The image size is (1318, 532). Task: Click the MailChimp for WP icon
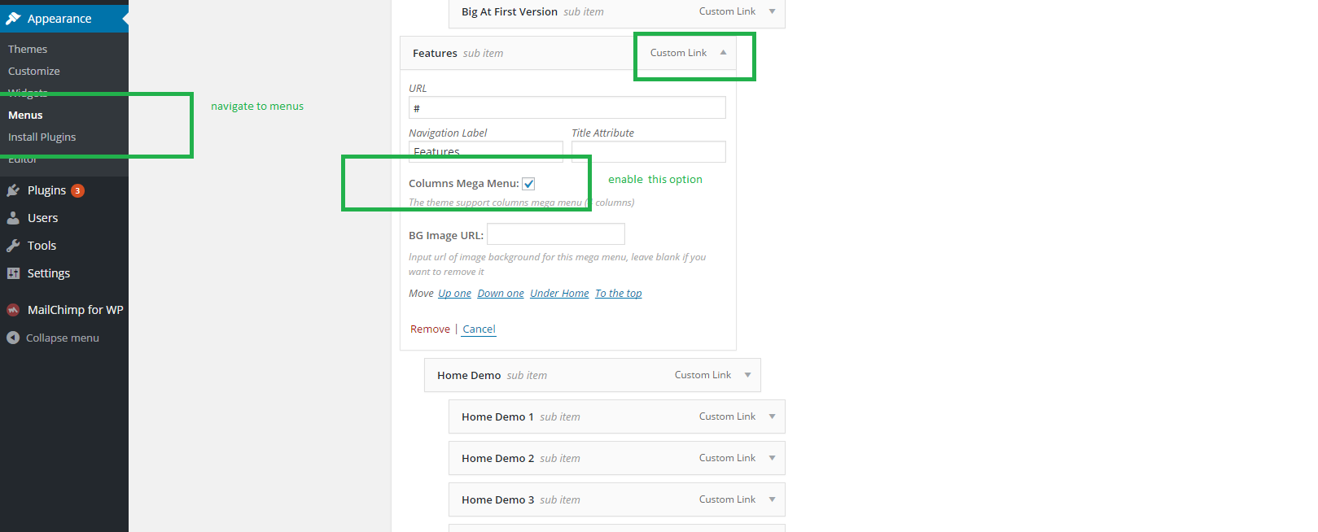[13, 310]
